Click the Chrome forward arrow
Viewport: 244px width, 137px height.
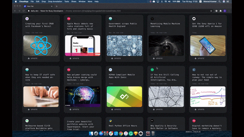(x=19, y=11)
